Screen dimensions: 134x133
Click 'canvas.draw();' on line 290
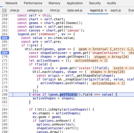pos(50,132)
